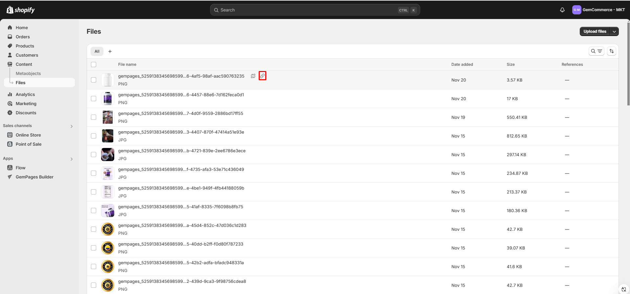Click the top Search field
This screenshot has width=630, height=294.
(x=309, y=10)
